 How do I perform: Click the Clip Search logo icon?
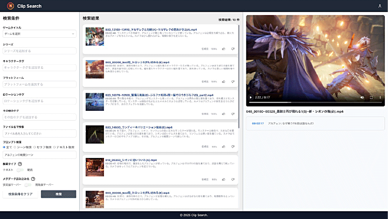point(10,6)
